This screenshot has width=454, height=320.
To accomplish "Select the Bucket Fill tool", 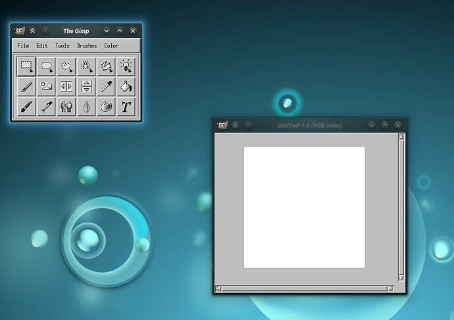I will [x=126, y=86].
